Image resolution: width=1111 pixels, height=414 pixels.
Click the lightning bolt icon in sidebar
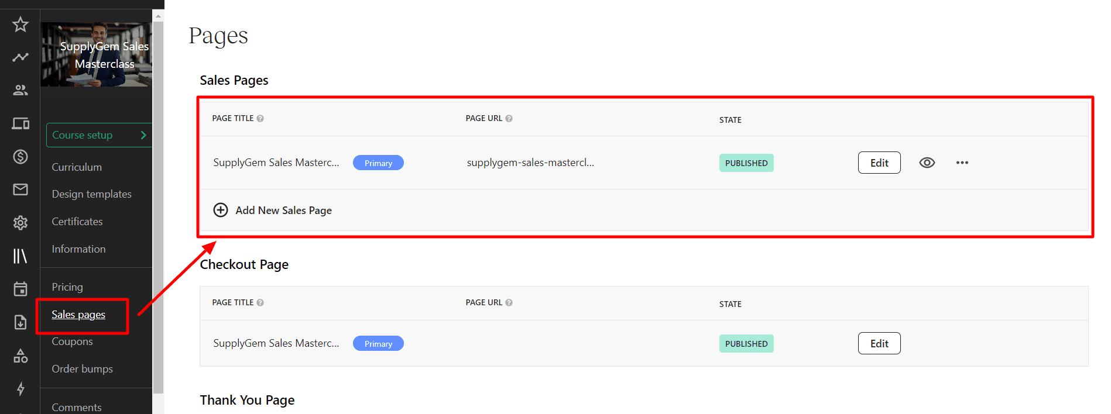[20, 388]
